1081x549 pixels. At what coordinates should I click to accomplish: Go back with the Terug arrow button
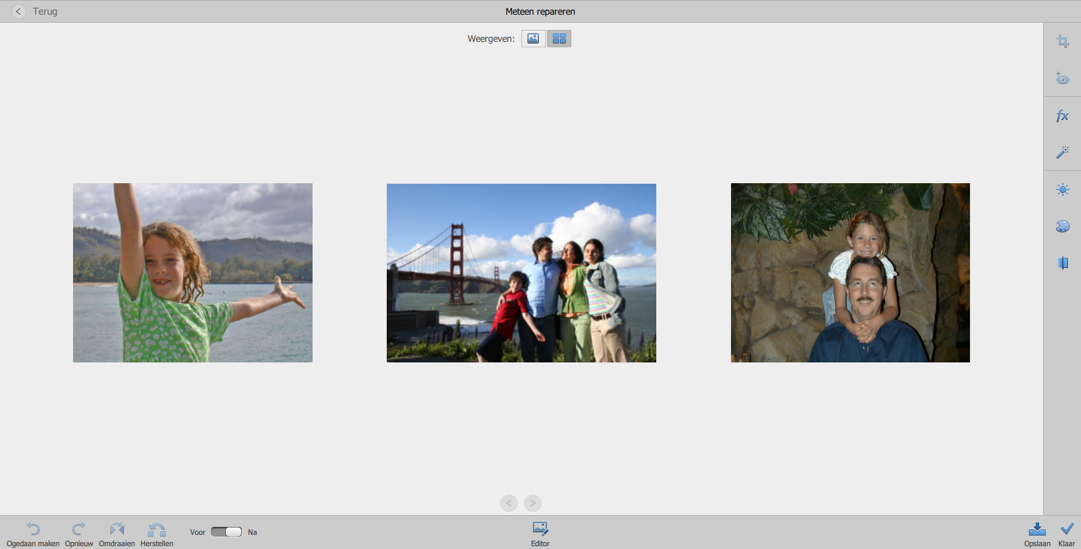click(x=19, y=11)
